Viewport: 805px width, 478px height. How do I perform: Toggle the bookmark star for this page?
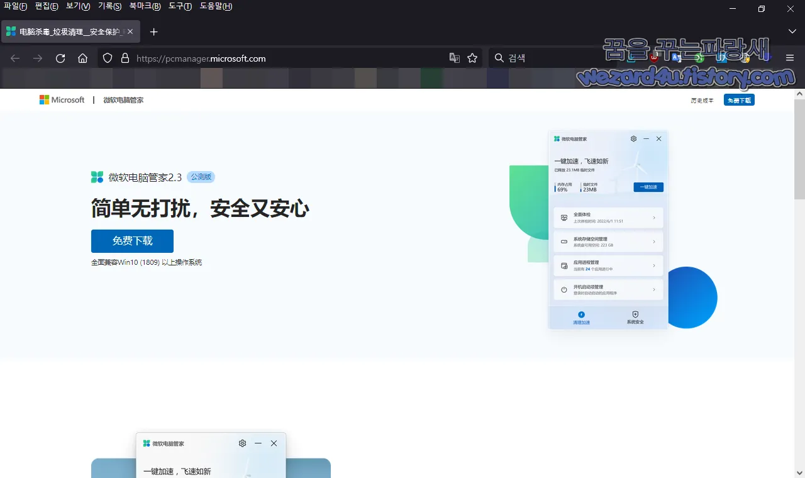coord(472,57)
